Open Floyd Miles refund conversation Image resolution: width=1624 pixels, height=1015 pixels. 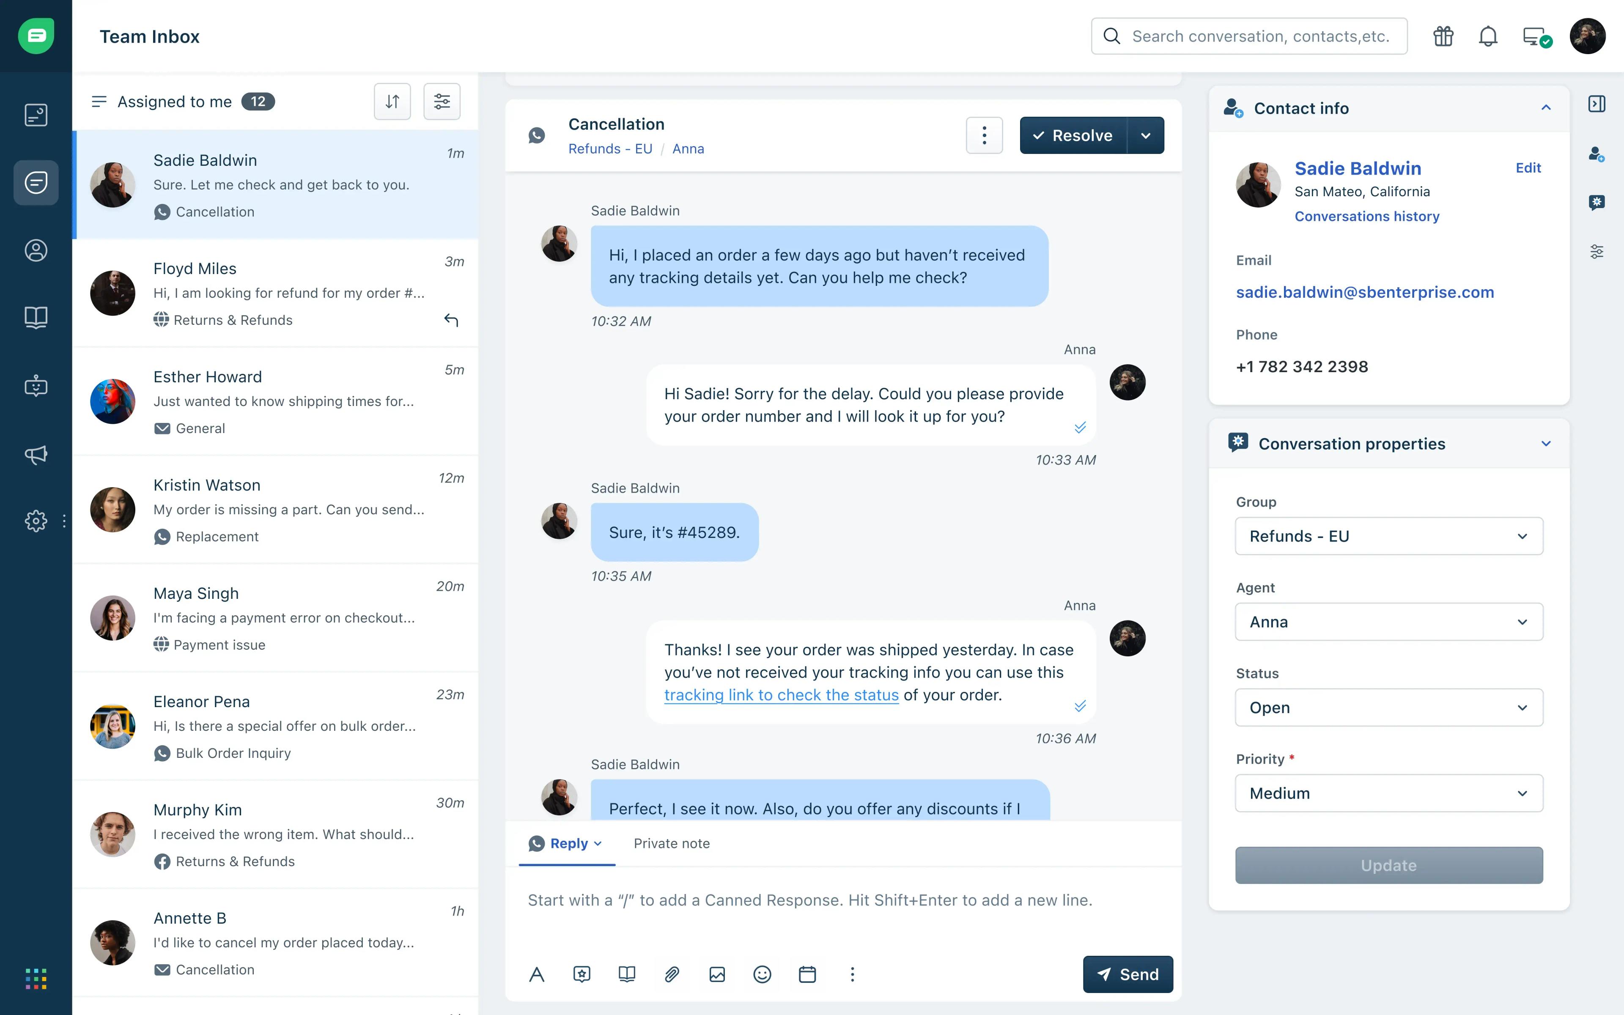pos(276,294)
